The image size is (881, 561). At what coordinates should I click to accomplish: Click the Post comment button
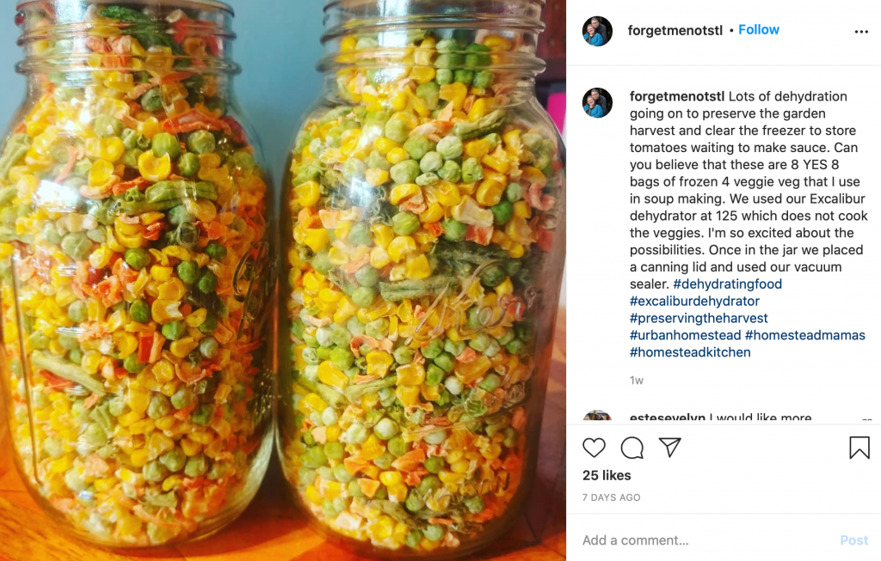(x=854, y=540)
